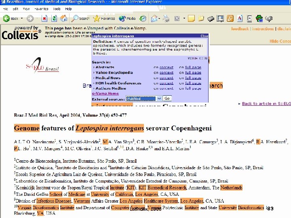
Task: Click highlighted concept California
Action: coord(124,194)
